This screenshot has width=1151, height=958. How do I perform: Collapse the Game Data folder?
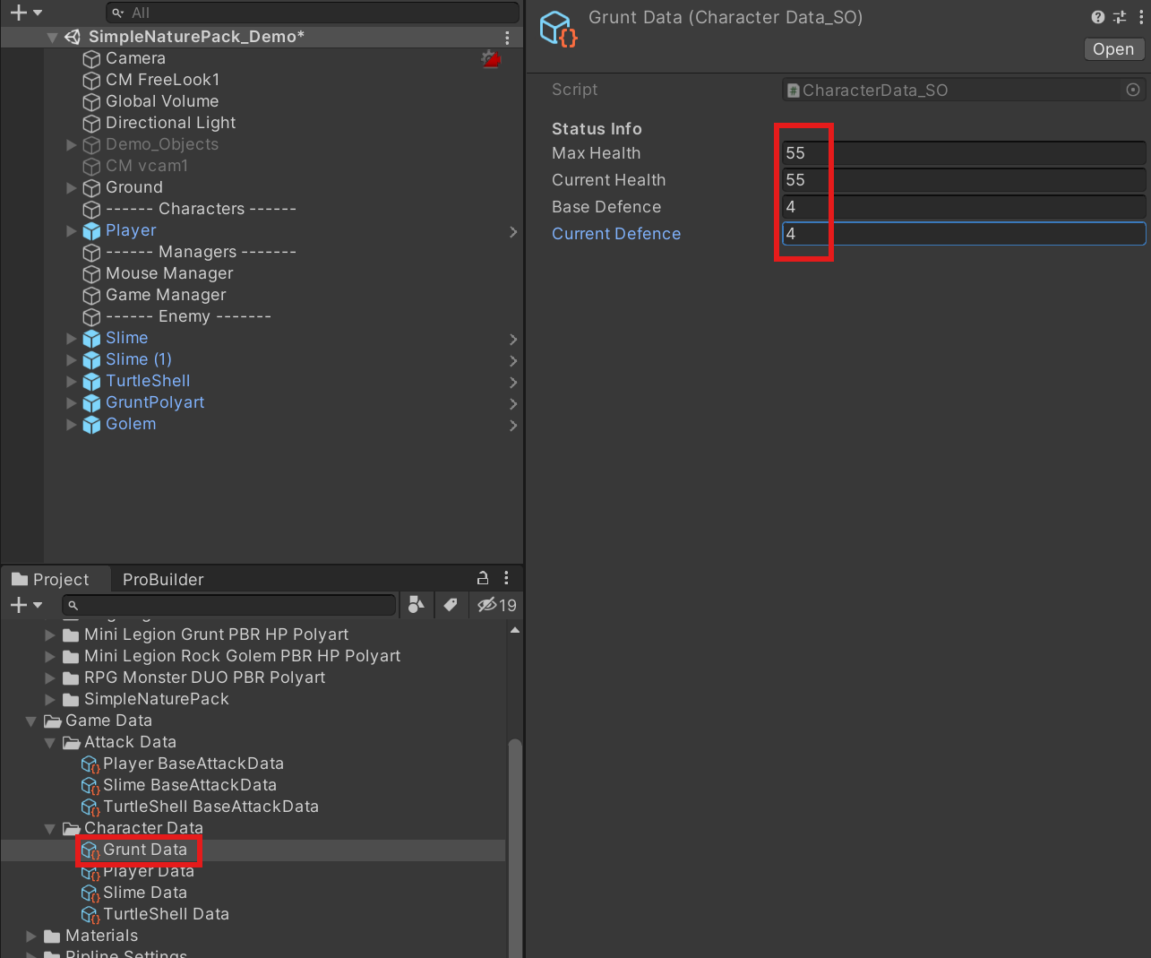31,721
